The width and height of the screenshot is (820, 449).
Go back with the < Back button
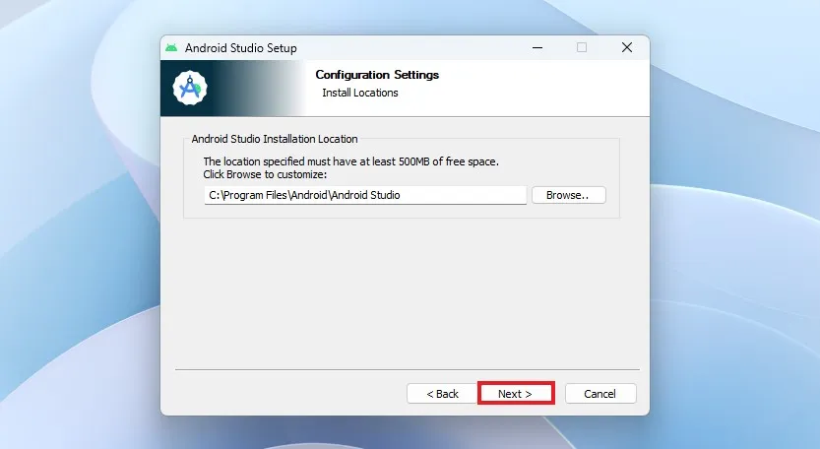click(442, 394)
